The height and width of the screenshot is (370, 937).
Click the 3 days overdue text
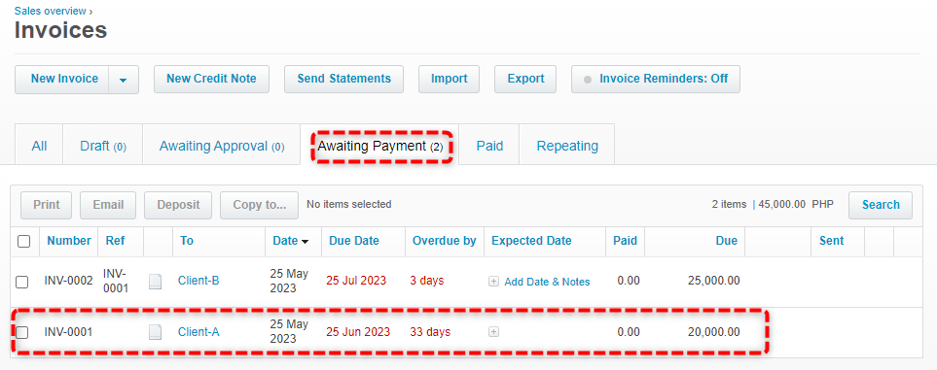pos(427,281)
